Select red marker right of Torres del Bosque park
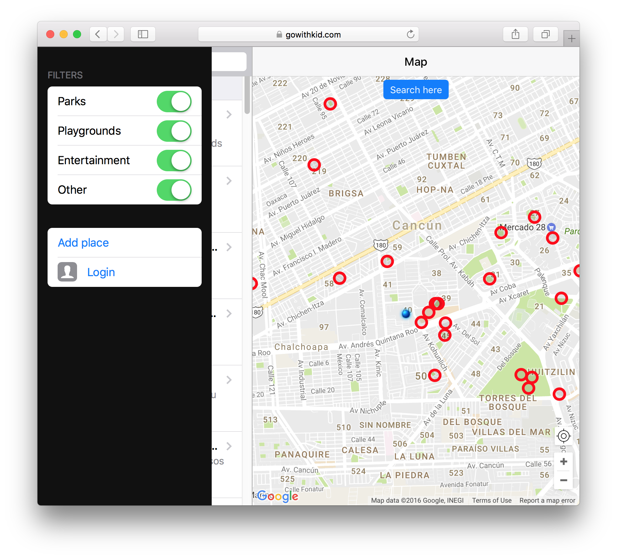This screenshot has width=617, height=559. (559, 394)
